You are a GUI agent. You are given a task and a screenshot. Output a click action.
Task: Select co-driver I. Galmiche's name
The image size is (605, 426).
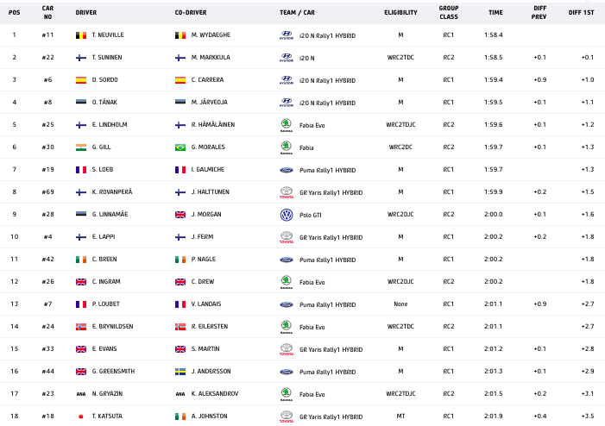(208, 170)
